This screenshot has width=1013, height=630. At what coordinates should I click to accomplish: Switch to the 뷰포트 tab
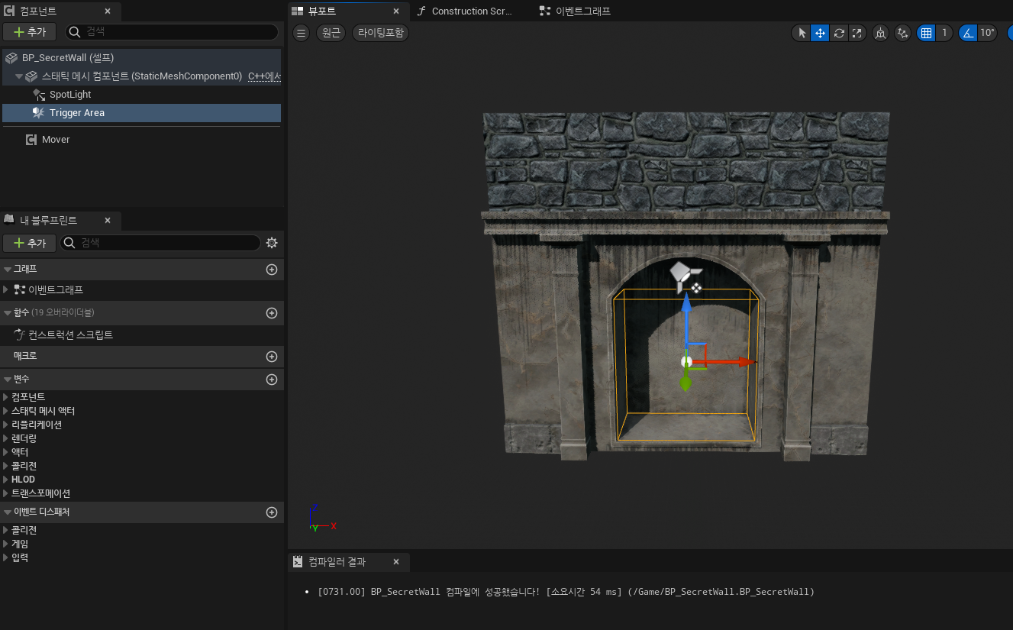(321, 11)
